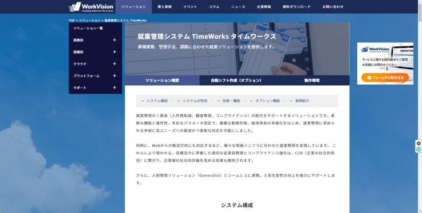The image size is (422, 213).
Task: Open the コラム nav item
Action: (x=214, y=7)
